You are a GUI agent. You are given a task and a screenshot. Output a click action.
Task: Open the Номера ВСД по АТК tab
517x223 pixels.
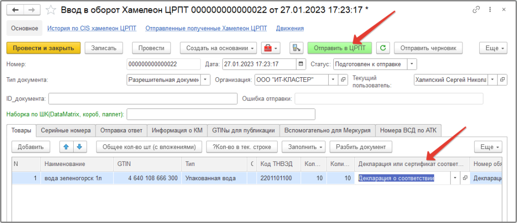coord(408,131)
